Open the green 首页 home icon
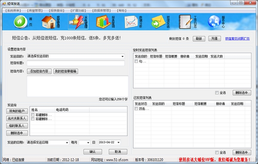The image size is (258, 164). point(21,22)
